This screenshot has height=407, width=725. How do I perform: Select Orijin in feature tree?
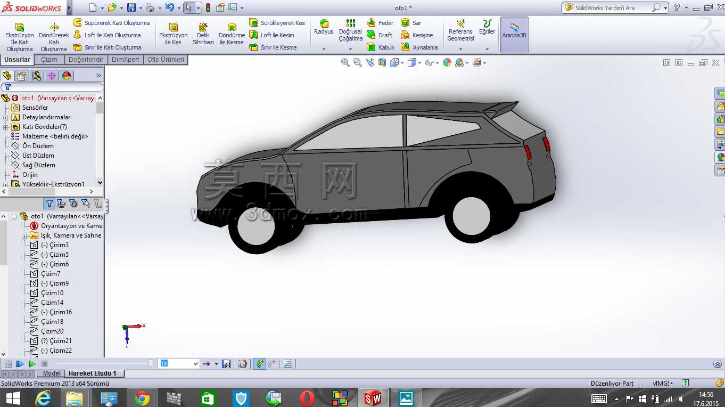(30, 175)
